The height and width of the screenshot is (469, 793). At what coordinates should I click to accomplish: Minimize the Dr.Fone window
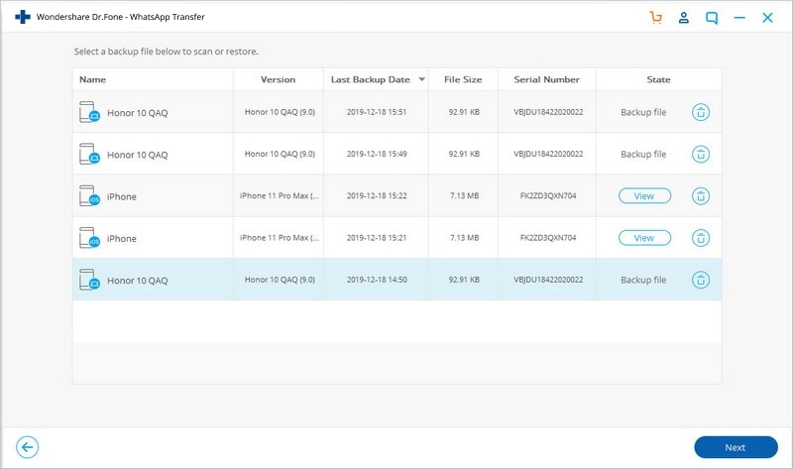pos(739,18)
